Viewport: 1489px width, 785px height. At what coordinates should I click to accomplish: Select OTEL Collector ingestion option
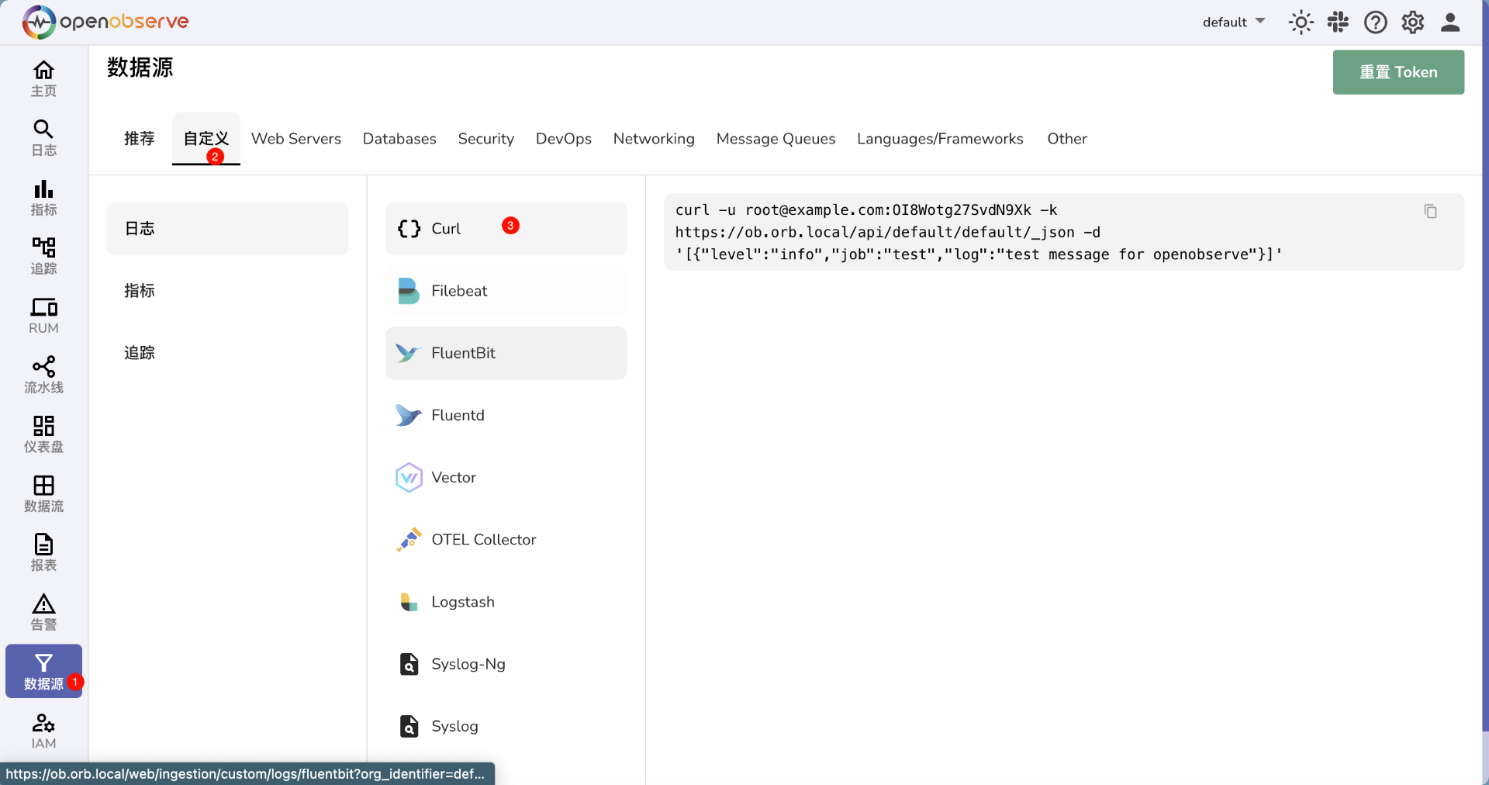(506, 540)
